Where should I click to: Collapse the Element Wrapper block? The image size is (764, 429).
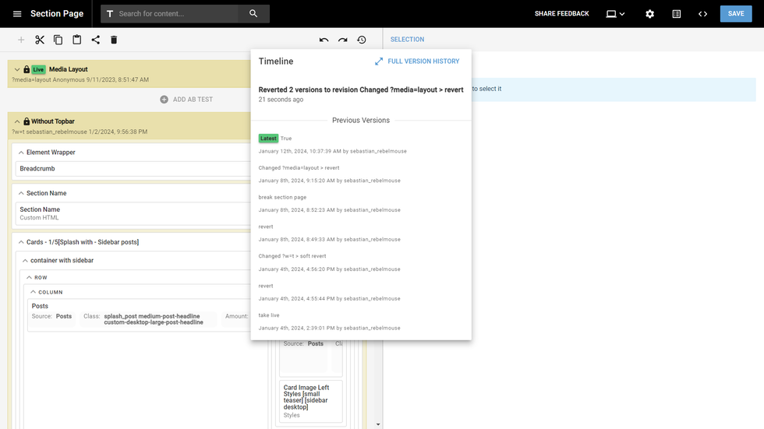(21, 153)
